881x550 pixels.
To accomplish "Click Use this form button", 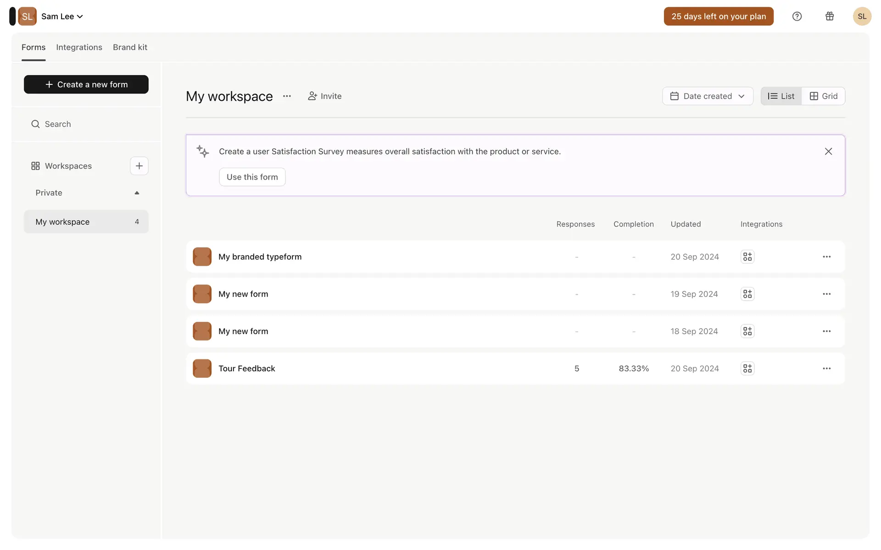I will [252, 177].
